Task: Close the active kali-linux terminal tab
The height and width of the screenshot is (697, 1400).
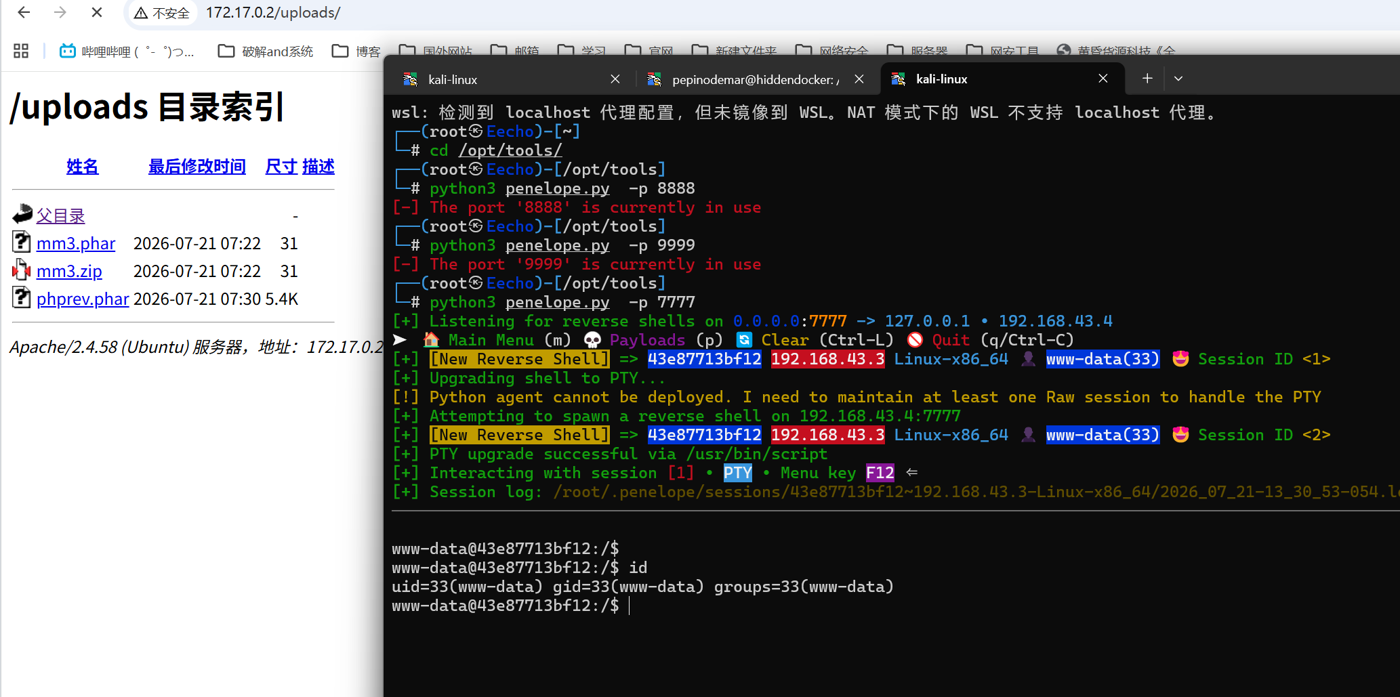Action: [x=1103, y=79]
